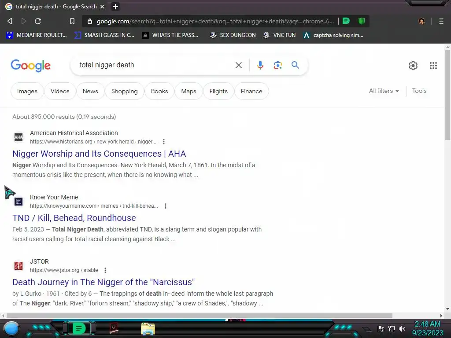Open the MEDIAFIRE ROULET... bookmark
The width and height of the screenshot is (451, 338).
(x=37, y=35)
